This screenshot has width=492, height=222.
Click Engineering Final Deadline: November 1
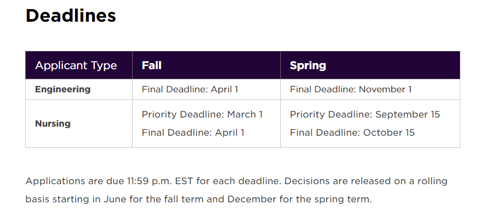point(350,89)
